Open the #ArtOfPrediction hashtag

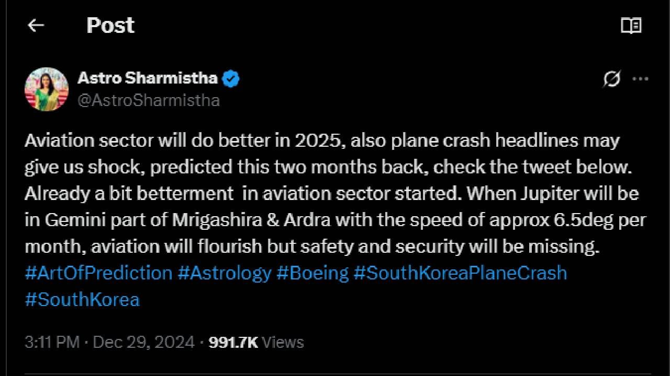pyautogui.click(x=98, y=273)
